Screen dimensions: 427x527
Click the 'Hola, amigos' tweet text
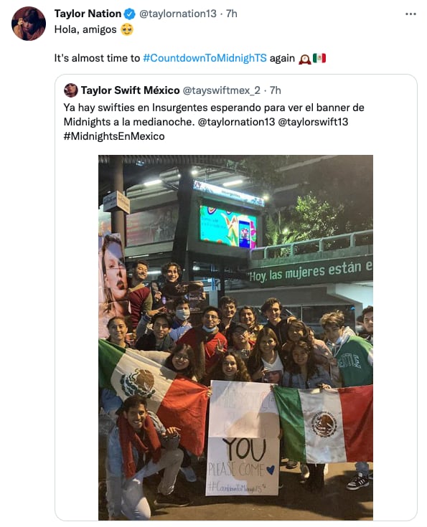pos(85,29)
